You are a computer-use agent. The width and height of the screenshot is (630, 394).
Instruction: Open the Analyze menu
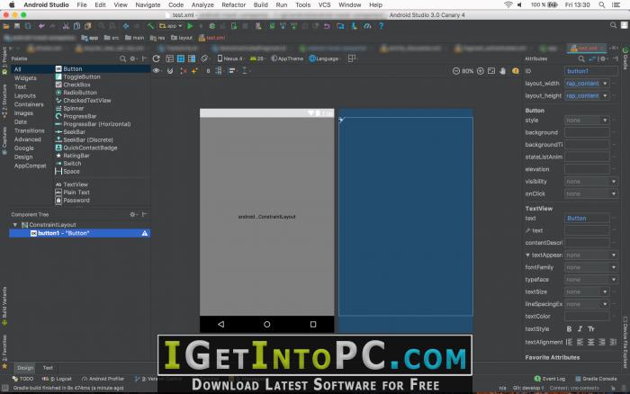pyautogui.click(x=202, y=4)
